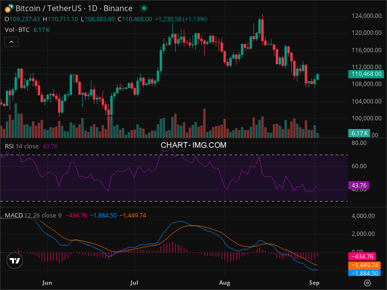
Task: Collapse the indicator legend with chevron button
Action: [x=12, y=42]
